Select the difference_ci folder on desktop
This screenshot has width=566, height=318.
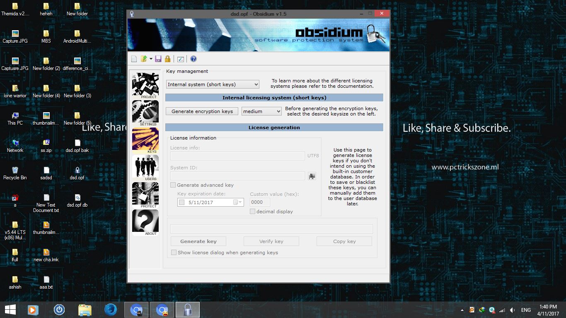(77, 64)
